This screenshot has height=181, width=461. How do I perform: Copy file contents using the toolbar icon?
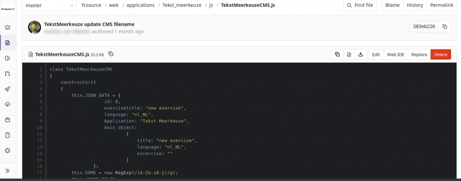click(337, 54)
